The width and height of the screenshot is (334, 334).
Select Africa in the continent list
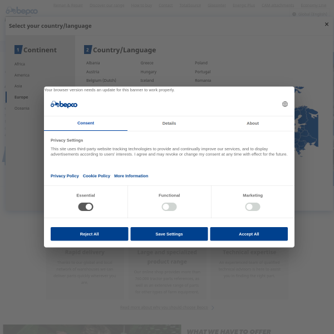tap(19, 64)
